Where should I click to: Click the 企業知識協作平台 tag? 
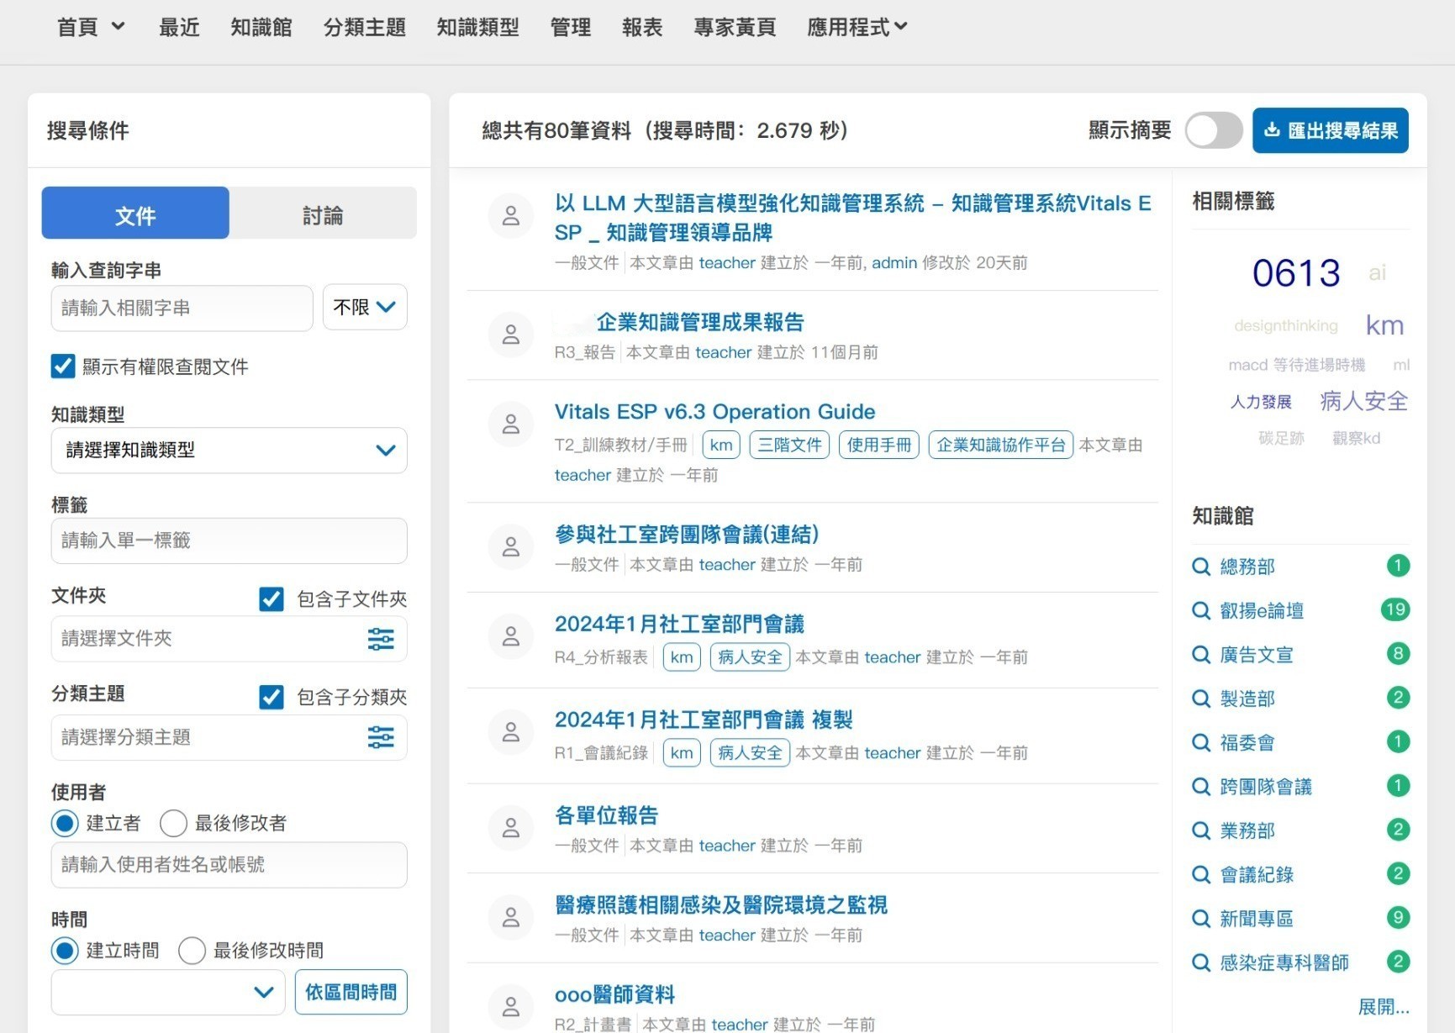click(1000, 445)
